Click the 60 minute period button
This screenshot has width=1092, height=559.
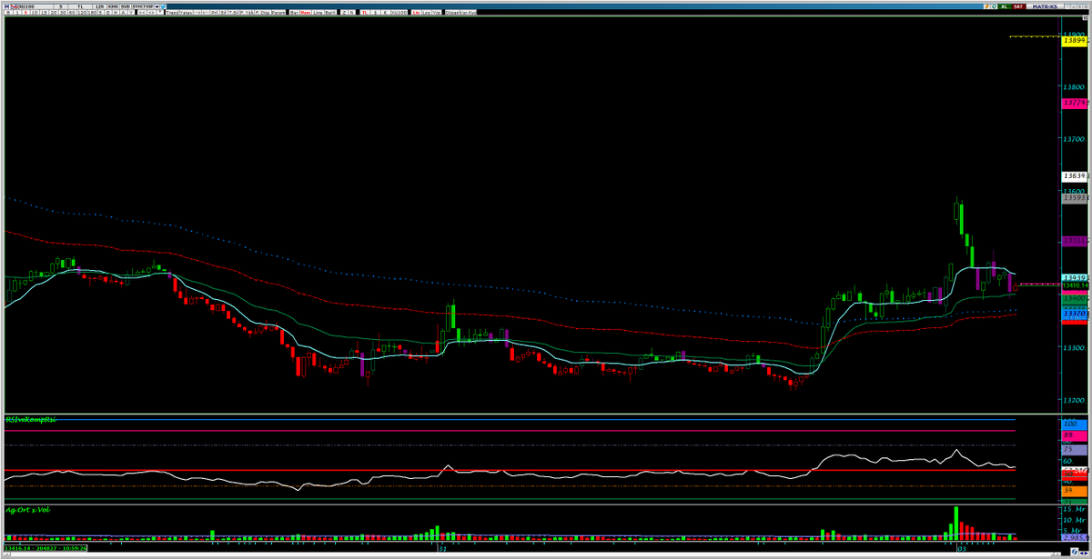click(72, 13)
